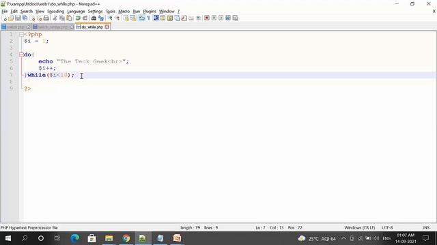This screenshot has height=245, width=437.
Task: Toggle the Function List panel icon
Action: [x=184, y=18]
